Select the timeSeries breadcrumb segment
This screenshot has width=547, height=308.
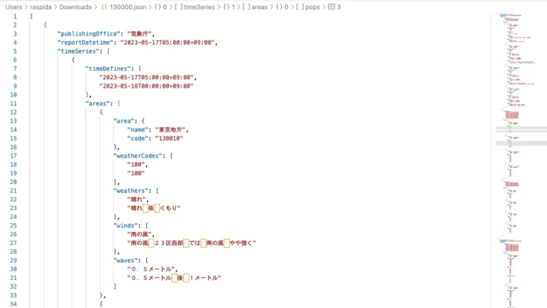click(x=199, y=7)
